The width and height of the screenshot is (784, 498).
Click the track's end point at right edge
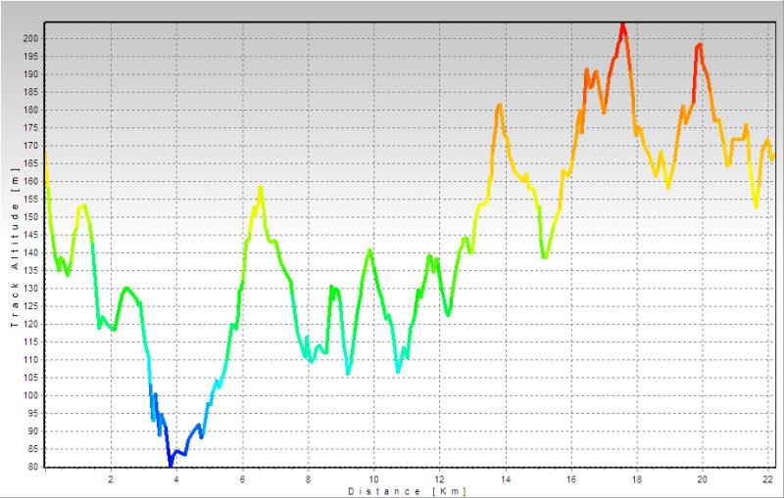coord(773,157)
